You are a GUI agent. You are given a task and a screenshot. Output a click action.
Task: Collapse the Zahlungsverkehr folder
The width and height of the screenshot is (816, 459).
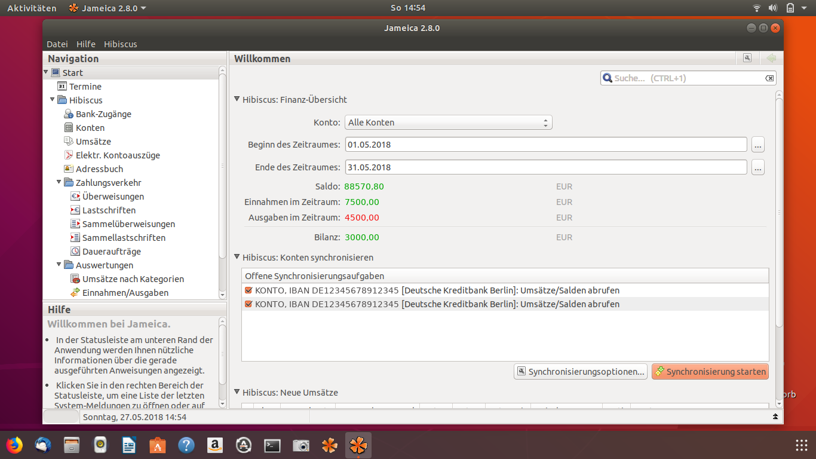tap(59, 182)
